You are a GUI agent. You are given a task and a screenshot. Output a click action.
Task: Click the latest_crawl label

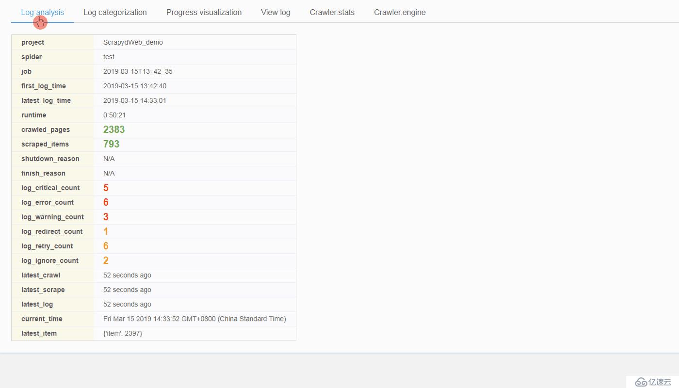point(41,275)
